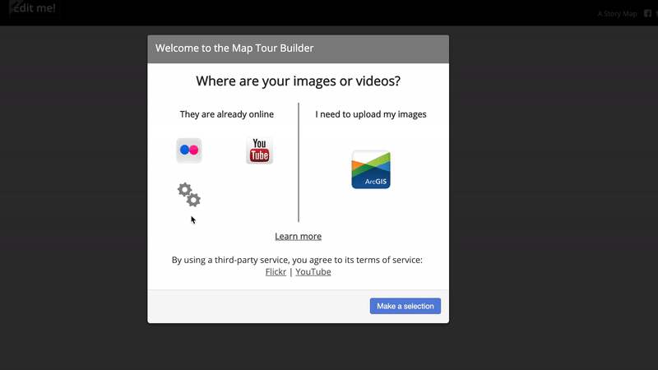The width and height of the screenshot is (658, 370).
Task: Click 'They are already online' label
Action: (x=227, y=114)
